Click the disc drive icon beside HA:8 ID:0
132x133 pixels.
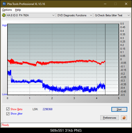coord(4,15)
